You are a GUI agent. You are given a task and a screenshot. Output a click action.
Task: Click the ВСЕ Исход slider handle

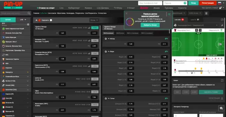tap(28, 24)
